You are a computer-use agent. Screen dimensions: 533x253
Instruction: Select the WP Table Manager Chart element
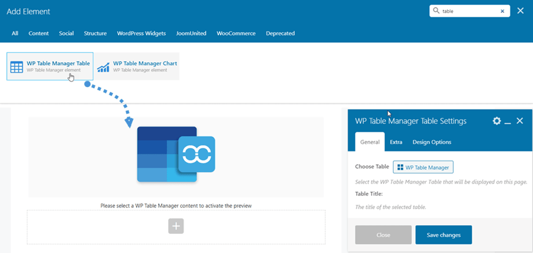pos(137,66)
